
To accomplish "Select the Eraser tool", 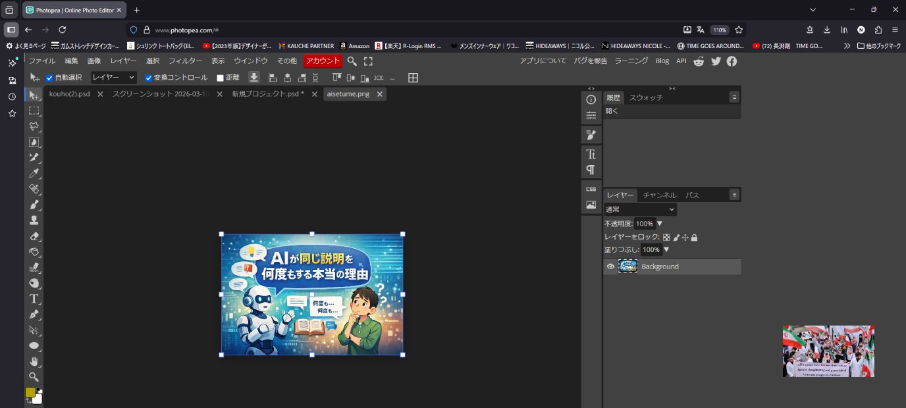I will 34,236.
